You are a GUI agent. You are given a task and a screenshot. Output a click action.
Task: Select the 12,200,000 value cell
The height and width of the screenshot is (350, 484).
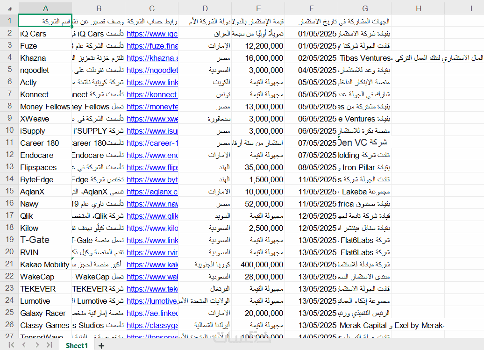(x=258, y=46)
